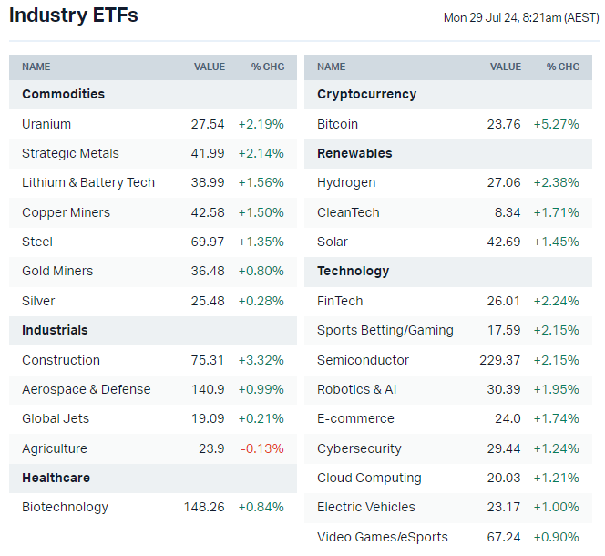Screen dimensions: 605x556
Task: Click the Strategic Metals ETF row
Action: pyautogui.click(x=70, y=153)
